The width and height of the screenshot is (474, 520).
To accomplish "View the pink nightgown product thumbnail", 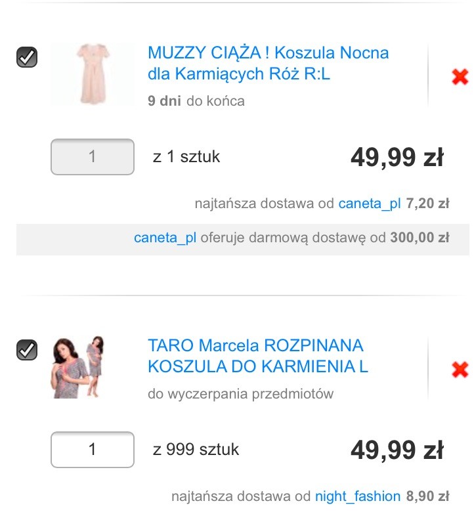I will [87, 74].
